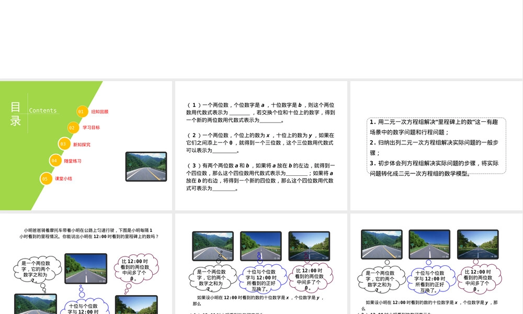Click question (3) about two two-digit numbers

pos(260,177)
